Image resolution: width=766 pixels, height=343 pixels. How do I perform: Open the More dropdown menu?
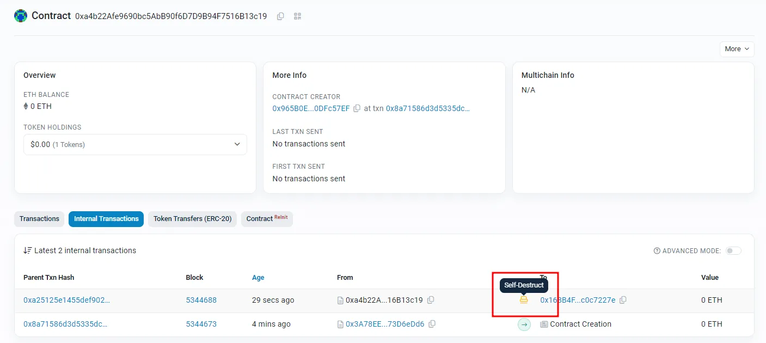pos(737,49)
